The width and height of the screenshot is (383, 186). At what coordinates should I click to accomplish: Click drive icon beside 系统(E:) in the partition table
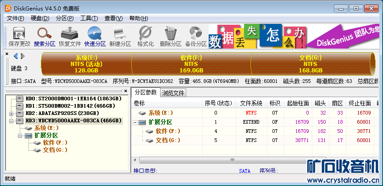[x=142, y=113]
